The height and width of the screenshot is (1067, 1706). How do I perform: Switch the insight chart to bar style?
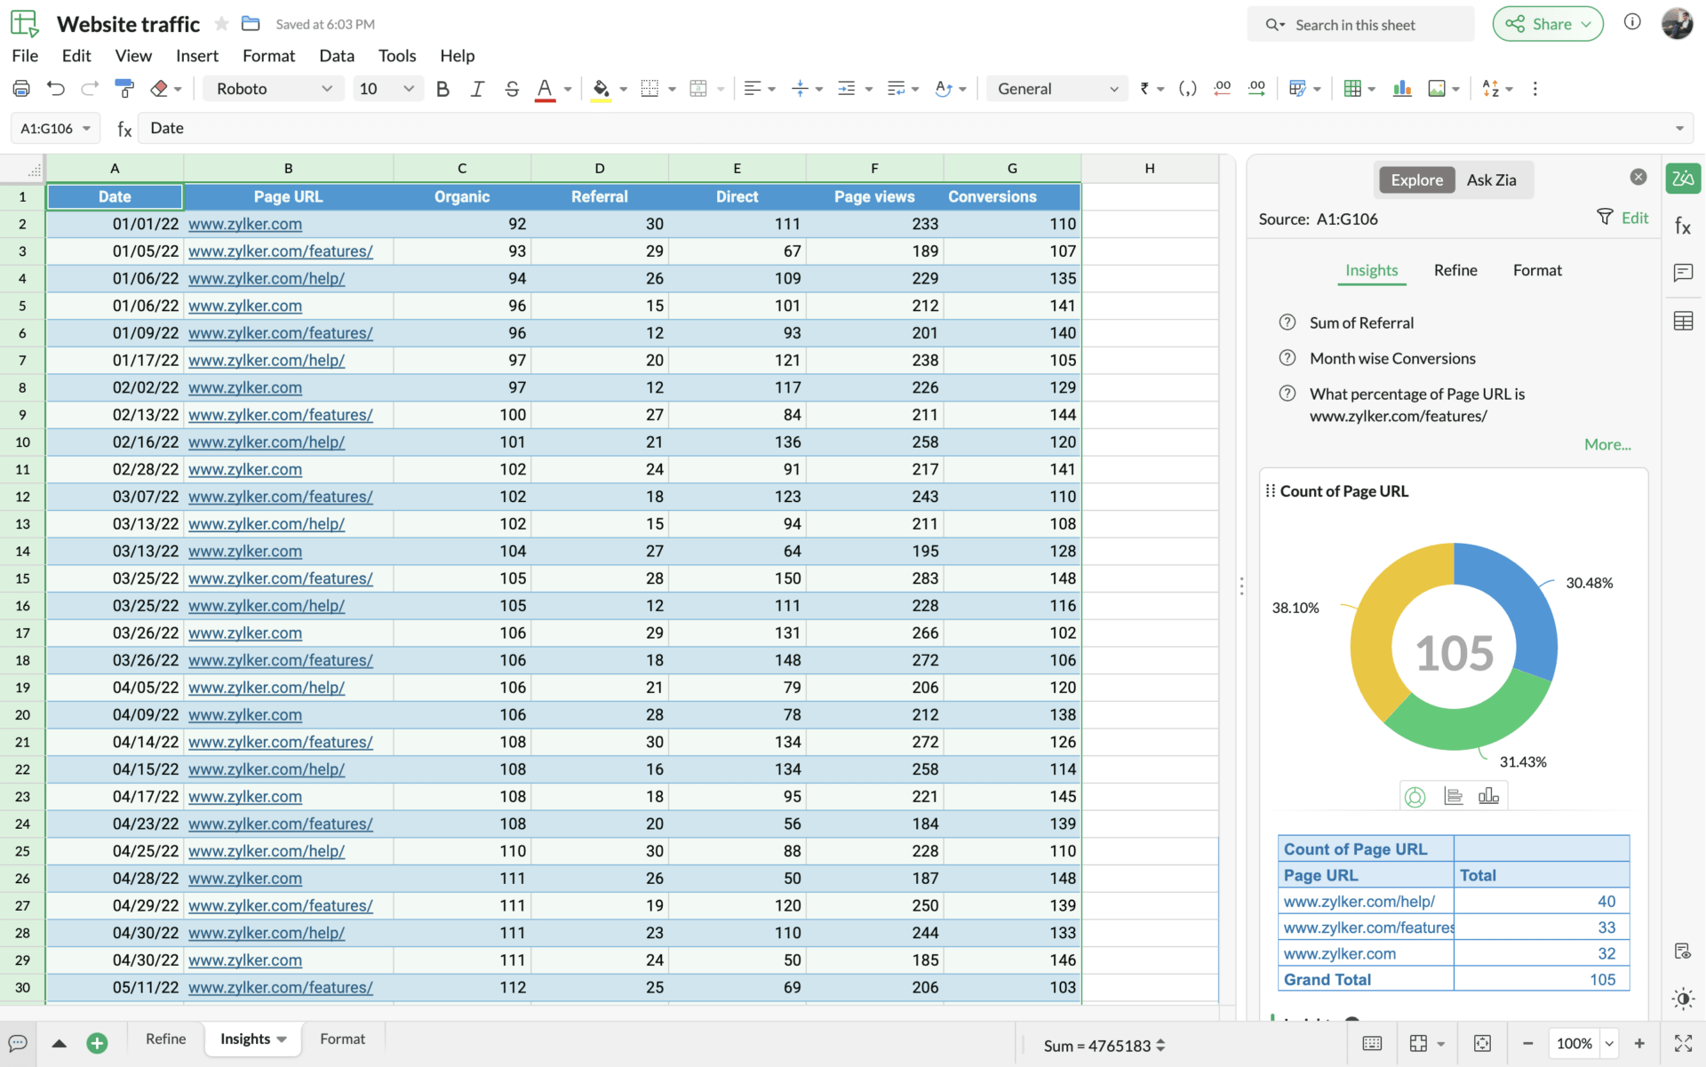pos(1489,795)
